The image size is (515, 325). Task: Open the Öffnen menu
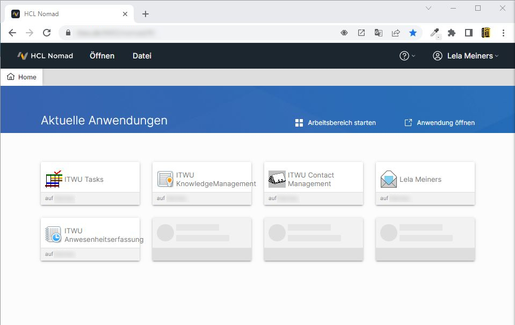[x=102, y=56]
